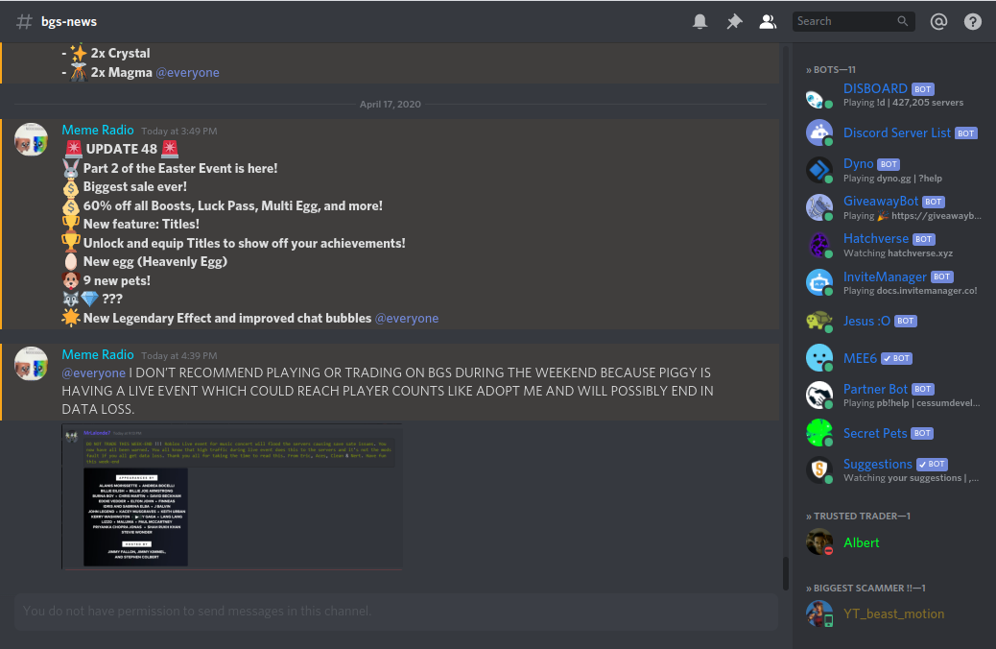Click the BIGGEST SCAMMER !!—1 role header

(866, 589)
